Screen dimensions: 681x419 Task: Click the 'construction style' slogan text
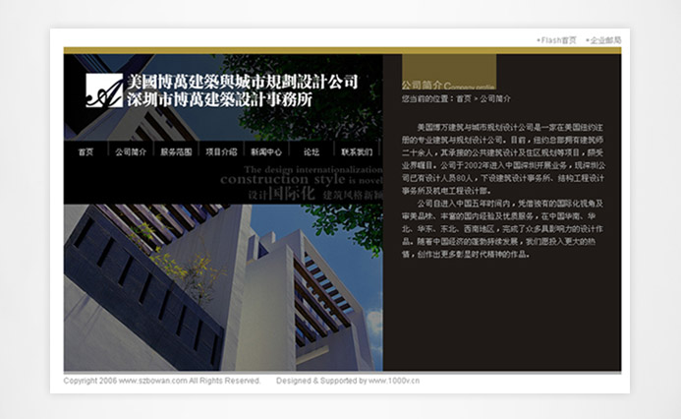285,180
